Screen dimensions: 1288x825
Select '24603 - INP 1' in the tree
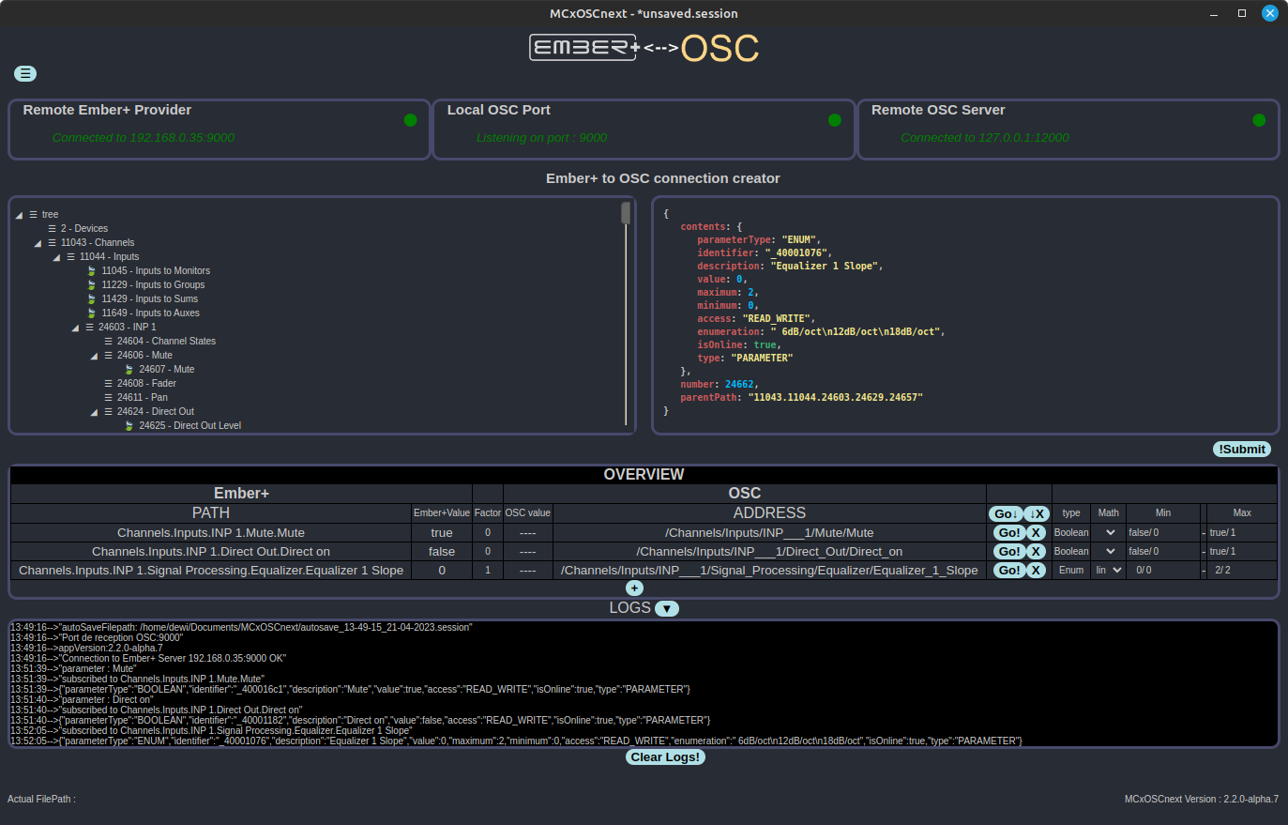click(x=128, y=328)
